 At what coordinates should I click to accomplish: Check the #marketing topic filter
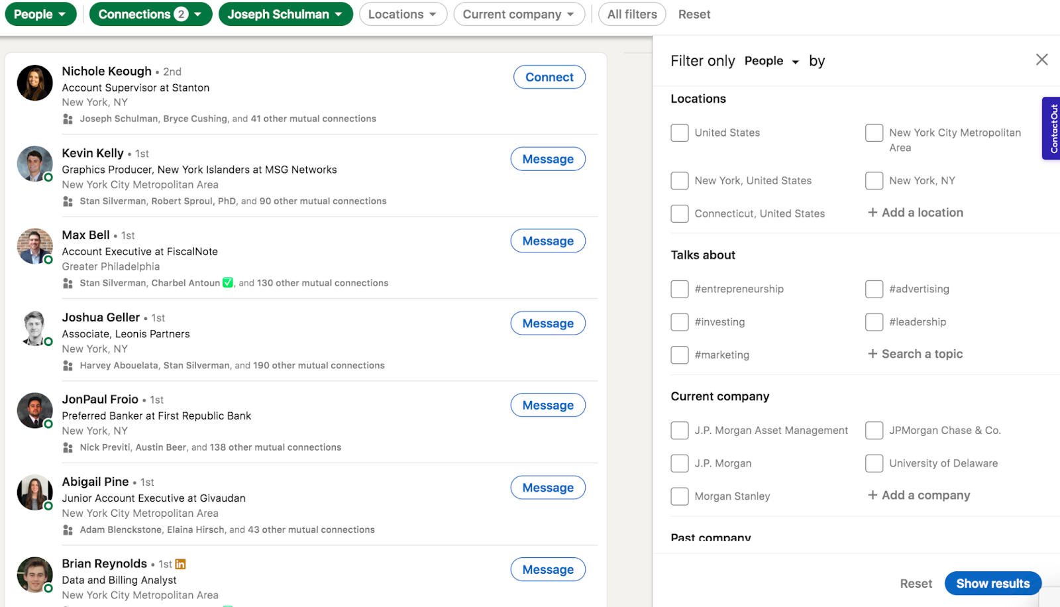click(679, 355)
